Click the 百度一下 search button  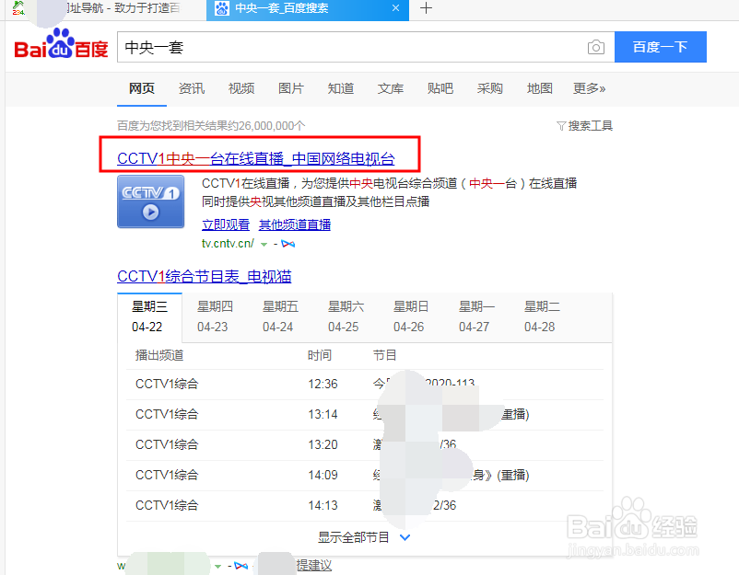pyautogui.click(x=660, y=47)
